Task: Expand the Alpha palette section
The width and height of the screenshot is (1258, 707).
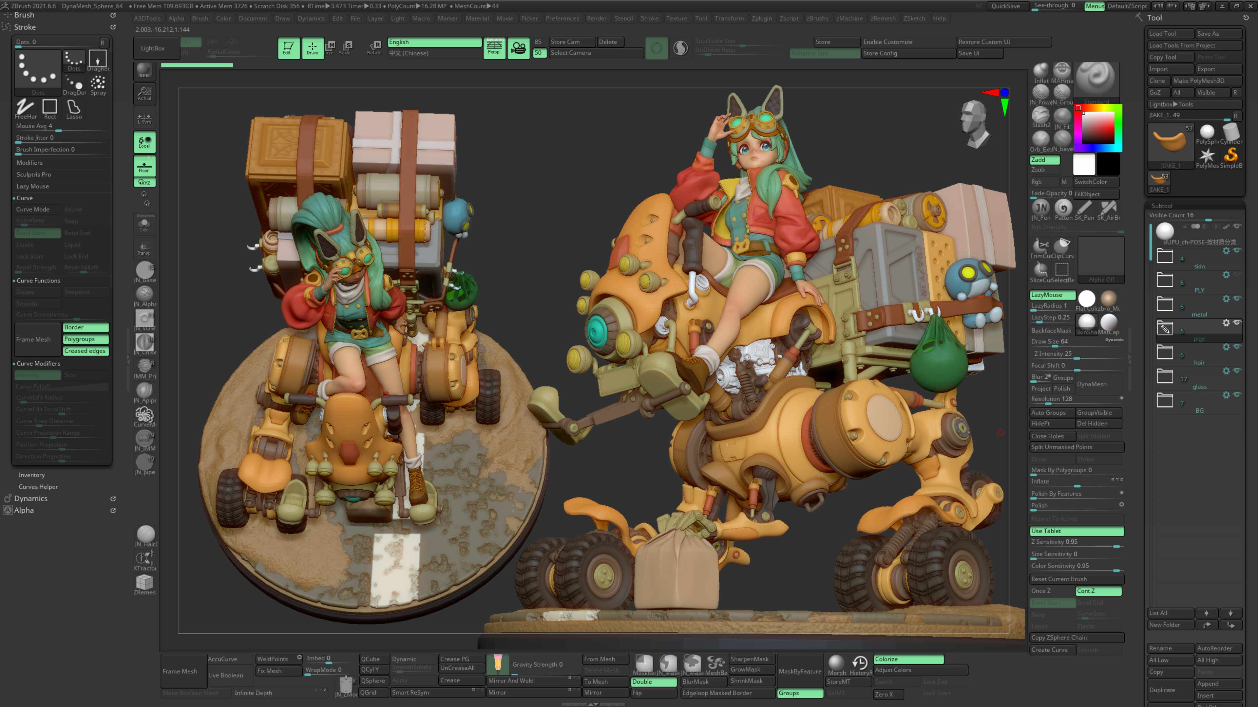Action: (24, 510)
